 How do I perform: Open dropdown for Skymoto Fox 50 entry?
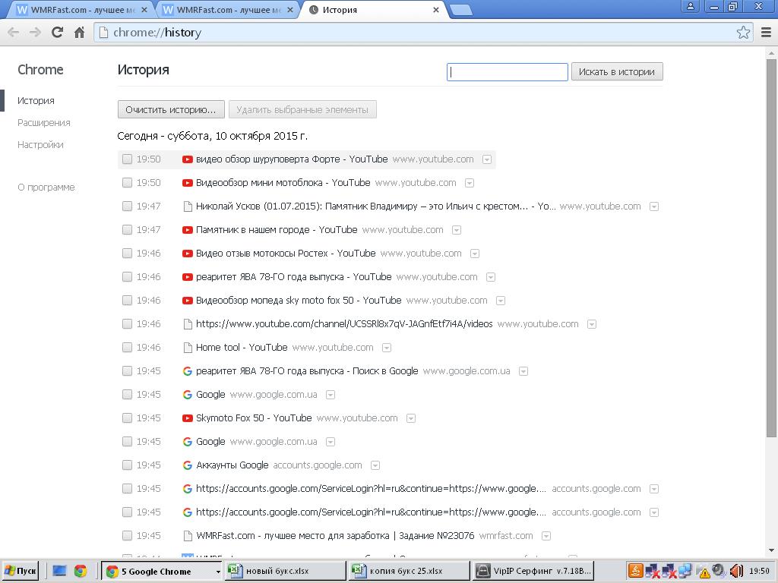(x=411, y=418)
